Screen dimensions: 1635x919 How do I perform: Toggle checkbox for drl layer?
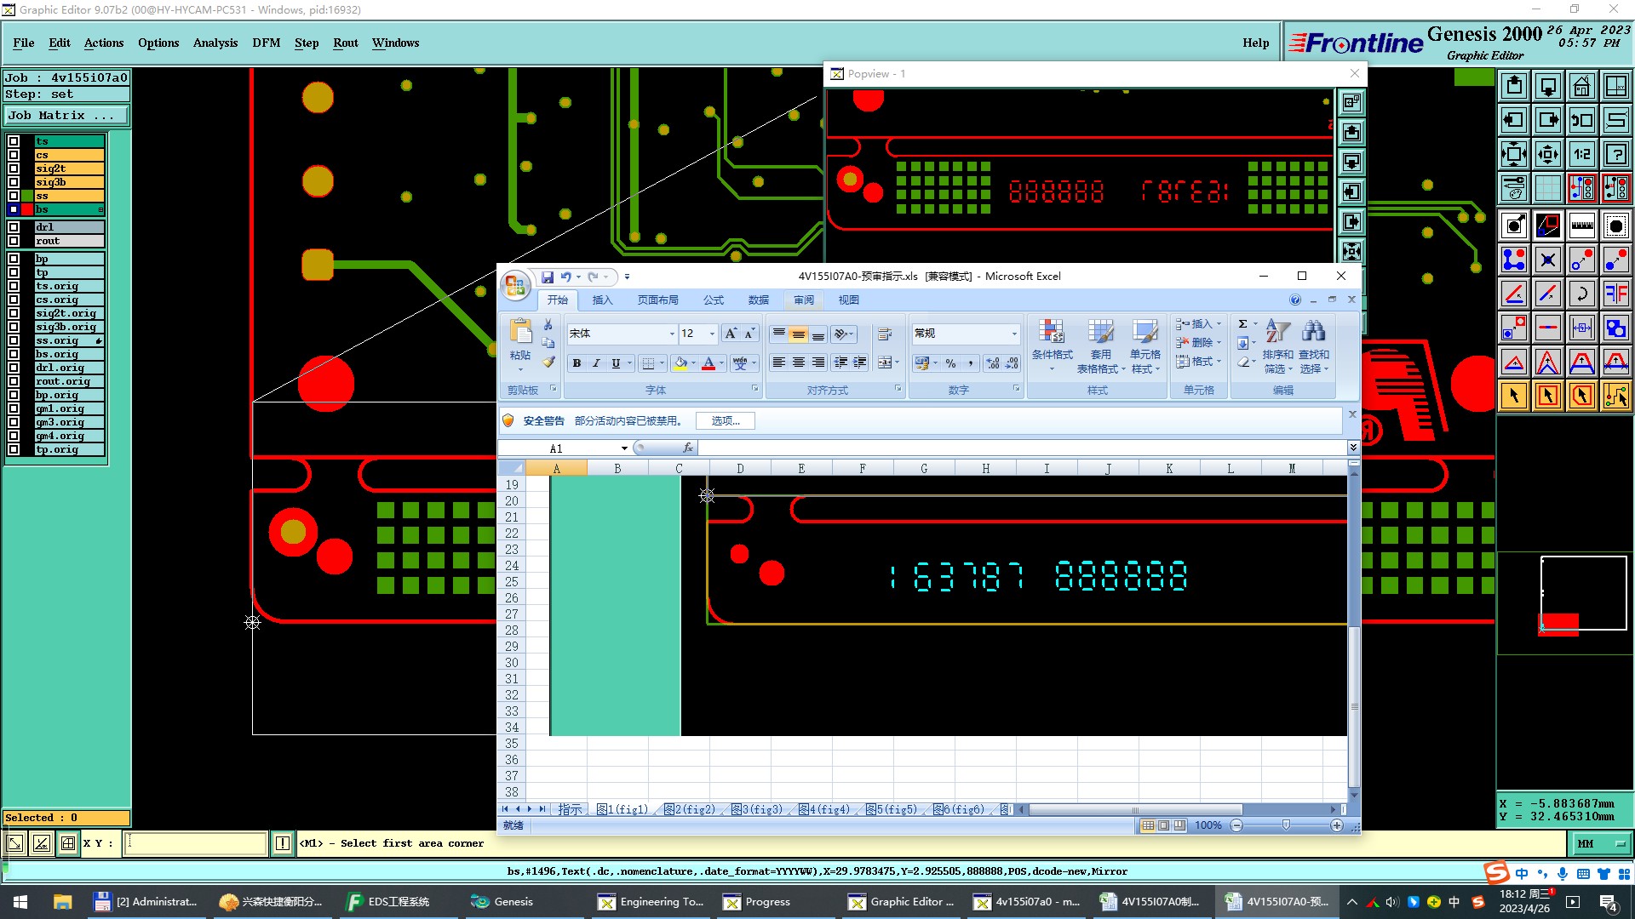point(14,227)
